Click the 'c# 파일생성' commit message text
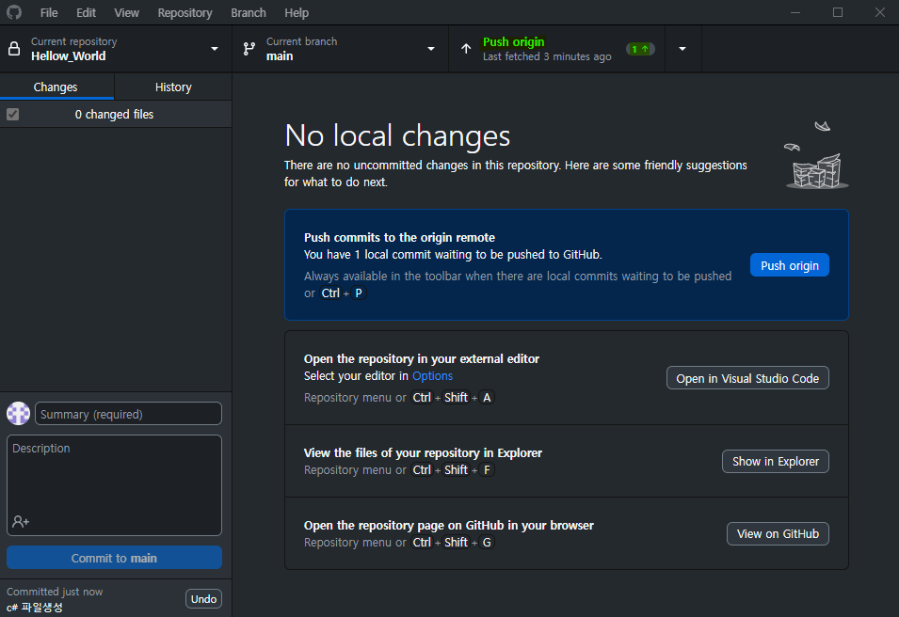 [35, 608]
